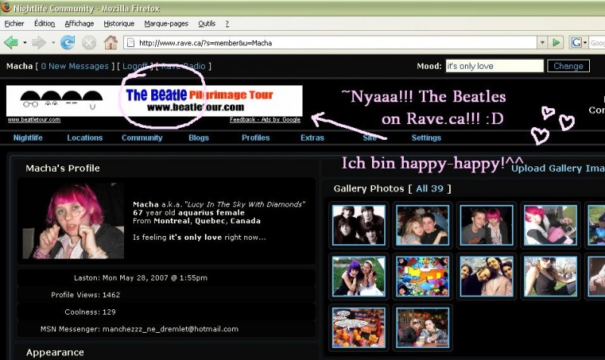Open the Locations navigation tab

pyautogui.click(x=85, y=138)
